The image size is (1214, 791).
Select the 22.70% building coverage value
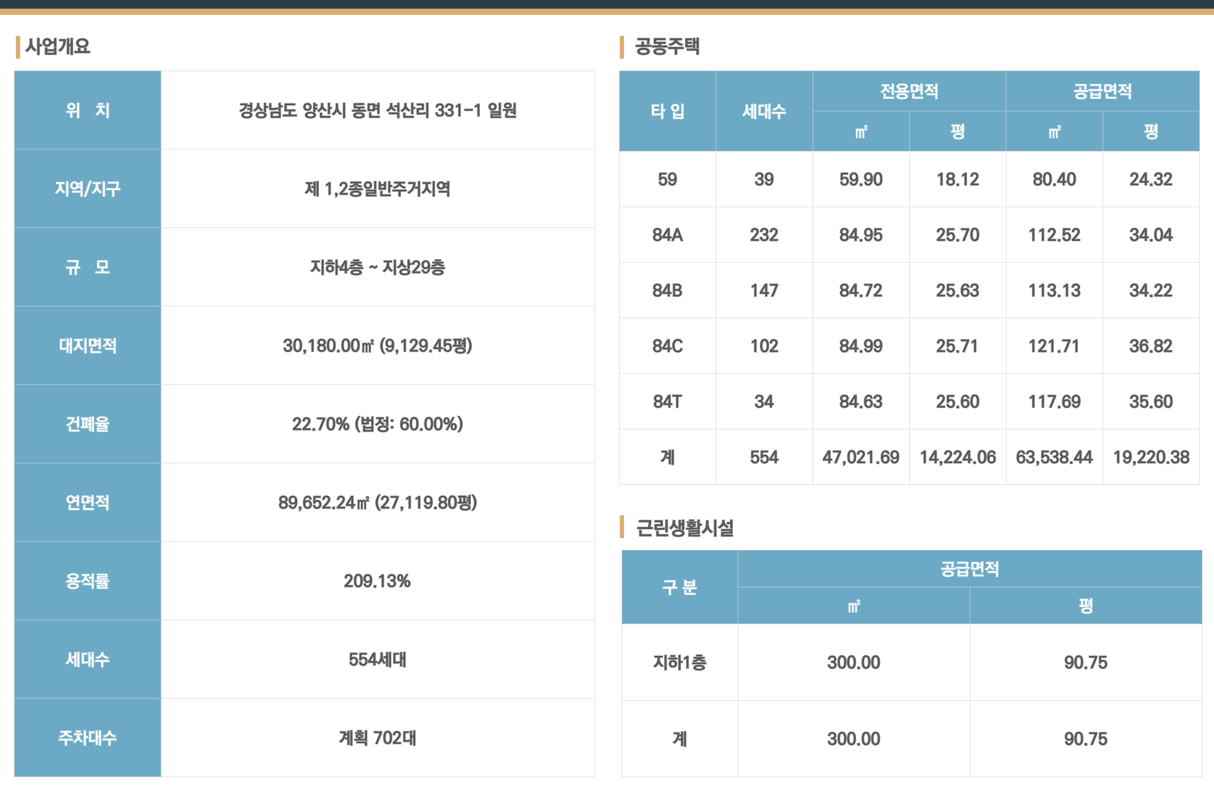click(x=378, y=424)
